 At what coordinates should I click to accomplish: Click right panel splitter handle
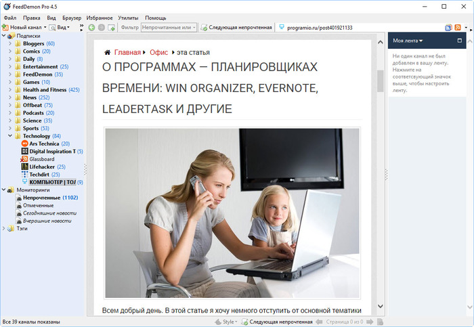point(386,175)
